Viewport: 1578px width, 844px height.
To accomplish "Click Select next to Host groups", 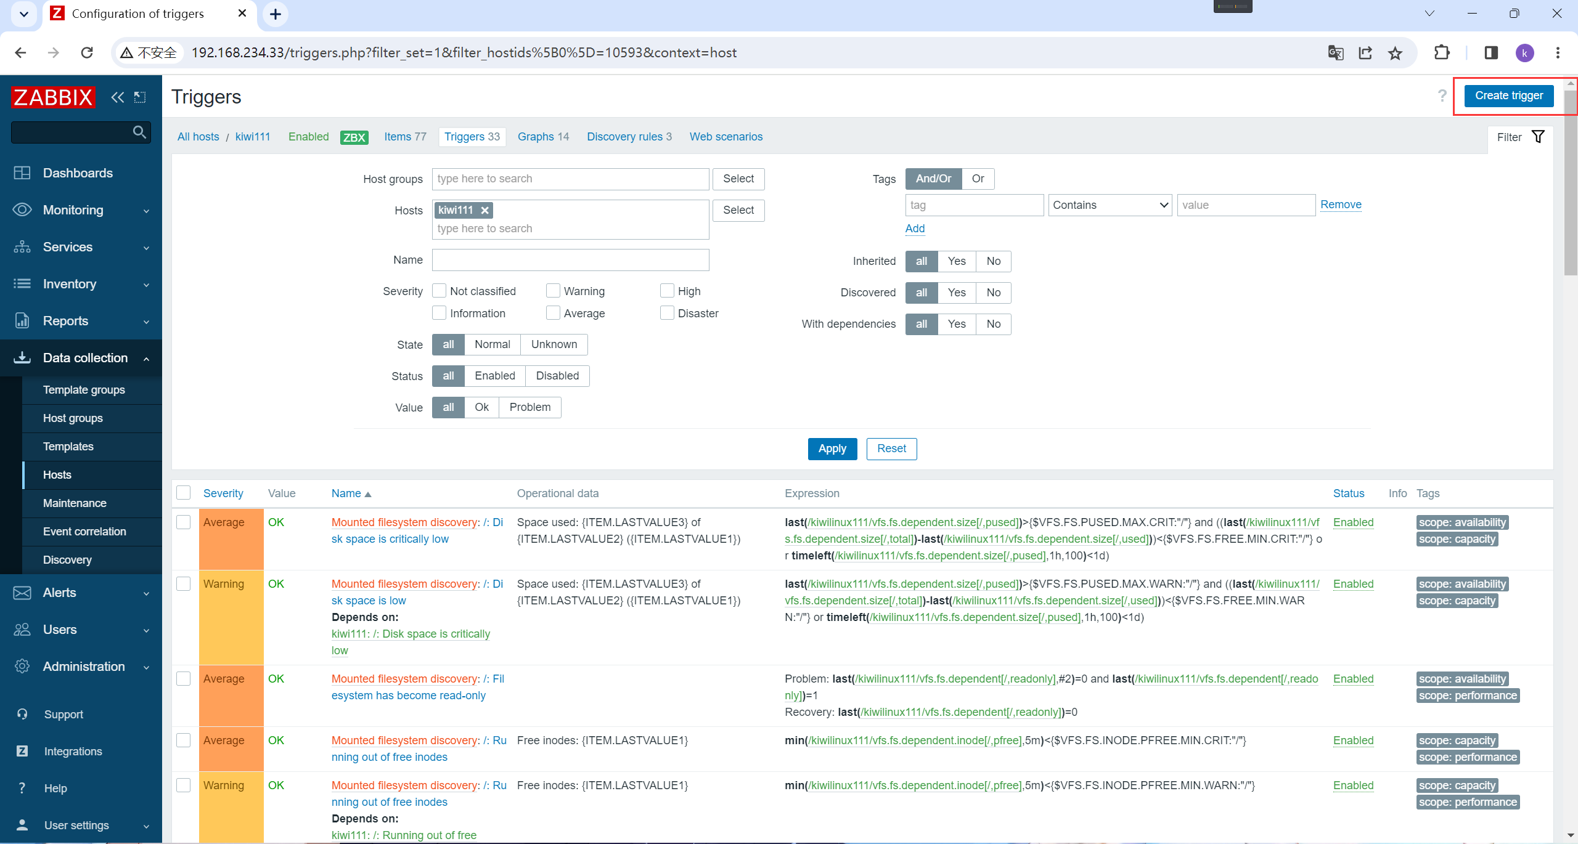I will [x=738, y=179].
